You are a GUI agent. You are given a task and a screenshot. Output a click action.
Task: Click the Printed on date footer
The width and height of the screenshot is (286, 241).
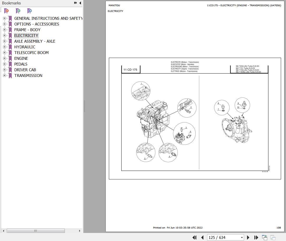(178, 227)
